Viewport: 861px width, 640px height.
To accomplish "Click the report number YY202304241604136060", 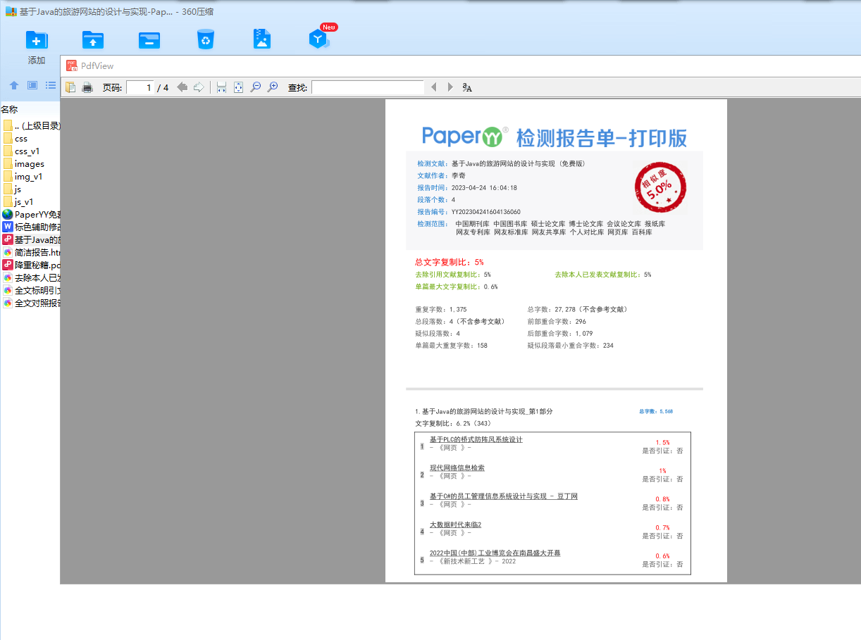I will (x=486, y=212).
